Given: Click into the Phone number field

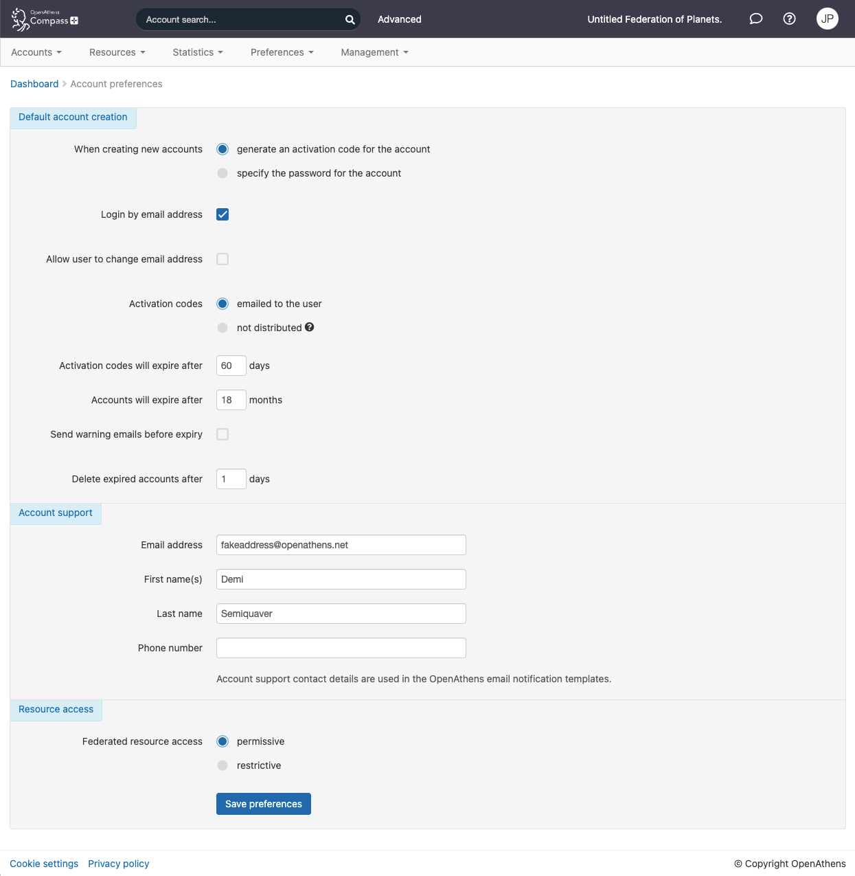Looking at the screenshot, I should [x=341, y=648].
